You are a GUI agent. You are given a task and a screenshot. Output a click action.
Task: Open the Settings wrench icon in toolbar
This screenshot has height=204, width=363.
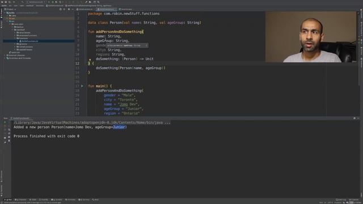coord(86,2)
